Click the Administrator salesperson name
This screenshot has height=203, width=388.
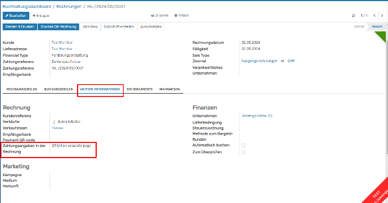69,122
